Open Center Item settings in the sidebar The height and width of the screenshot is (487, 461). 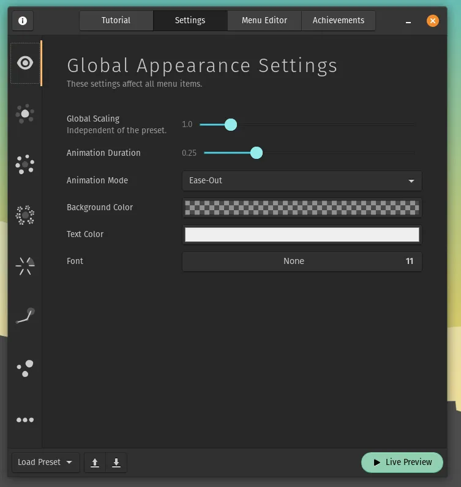click(25, 114)
